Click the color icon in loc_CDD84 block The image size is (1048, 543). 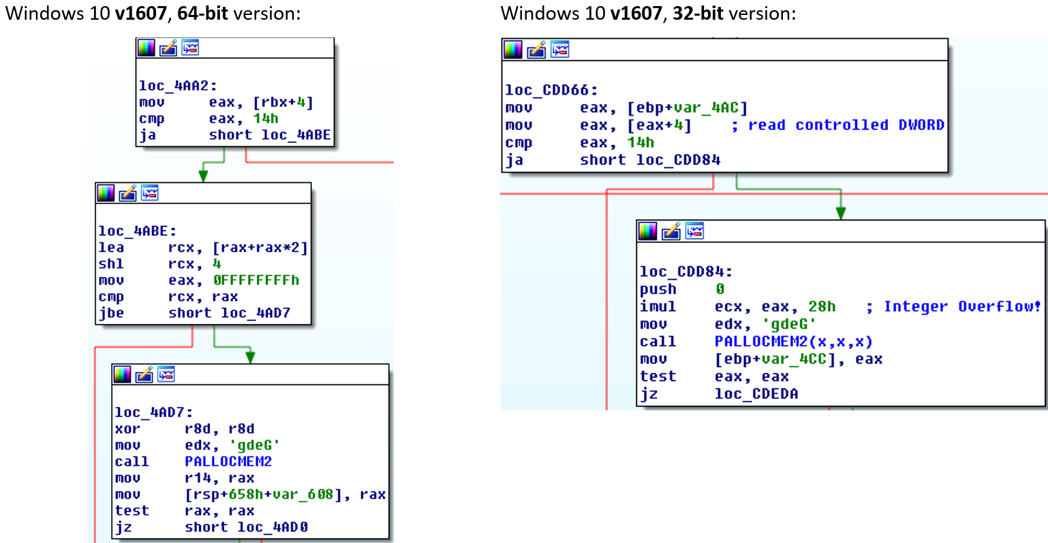tap(648, 231)
